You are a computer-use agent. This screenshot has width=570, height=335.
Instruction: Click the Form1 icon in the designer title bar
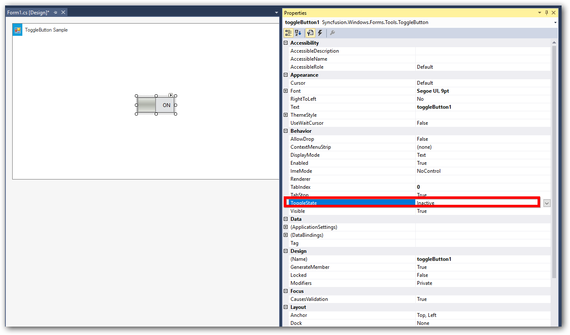[x=17, y=29]
